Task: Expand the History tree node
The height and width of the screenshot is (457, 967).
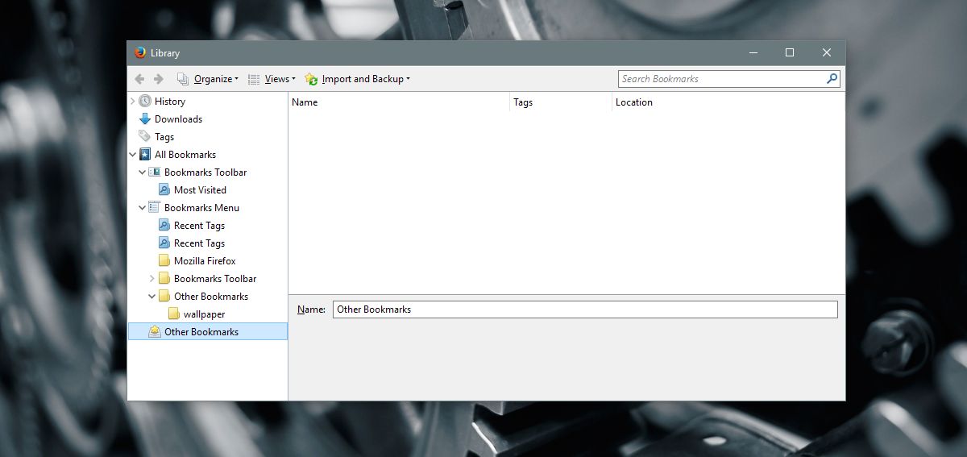Action: pyautogui.click(x=133, y=102)
